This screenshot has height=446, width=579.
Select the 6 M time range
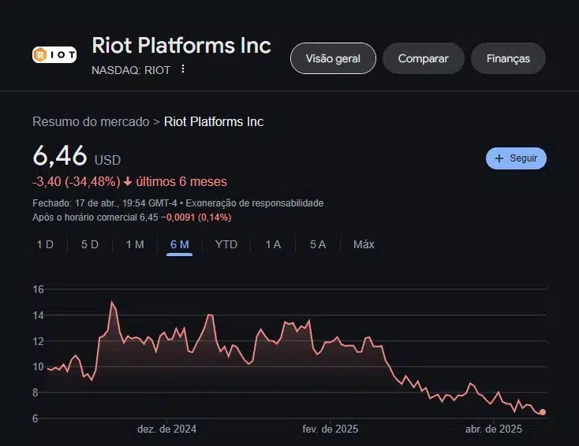point(180,244)
